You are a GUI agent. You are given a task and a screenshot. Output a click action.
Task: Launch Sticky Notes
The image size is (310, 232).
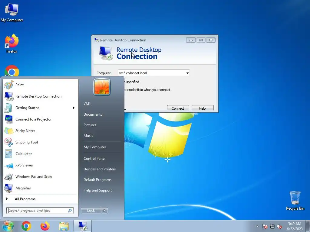coord(41,130)
